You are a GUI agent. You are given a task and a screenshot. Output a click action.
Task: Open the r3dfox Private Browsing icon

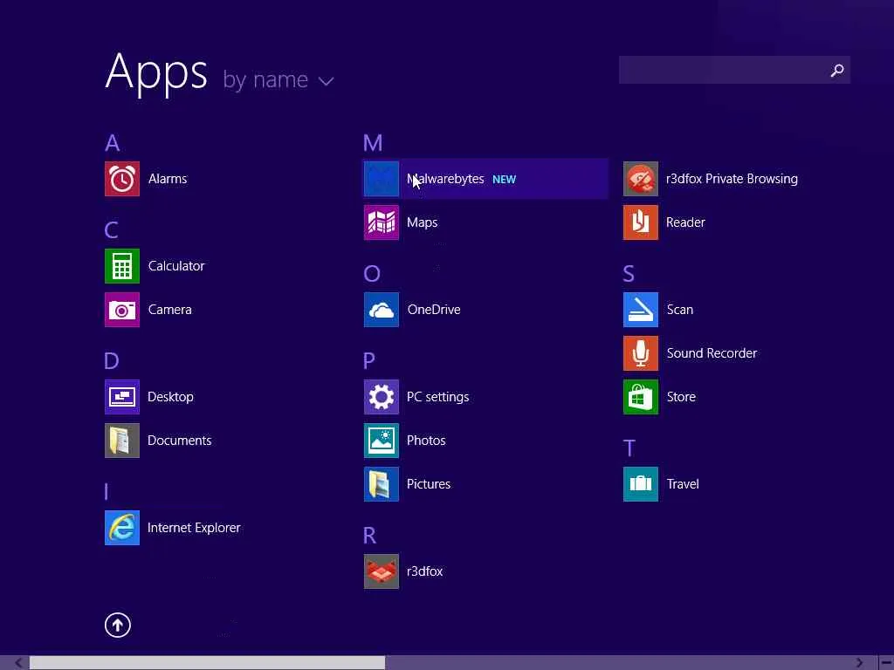[641, 179]
